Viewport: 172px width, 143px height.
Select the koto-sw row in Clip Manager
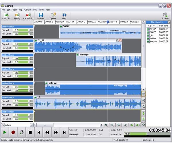coord(158,41)
